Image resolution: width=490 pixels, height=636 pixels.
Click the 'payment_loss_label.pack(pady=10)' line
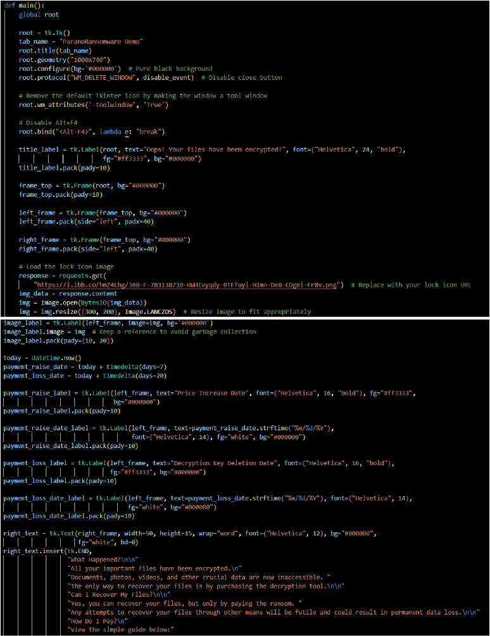[60, 481]
